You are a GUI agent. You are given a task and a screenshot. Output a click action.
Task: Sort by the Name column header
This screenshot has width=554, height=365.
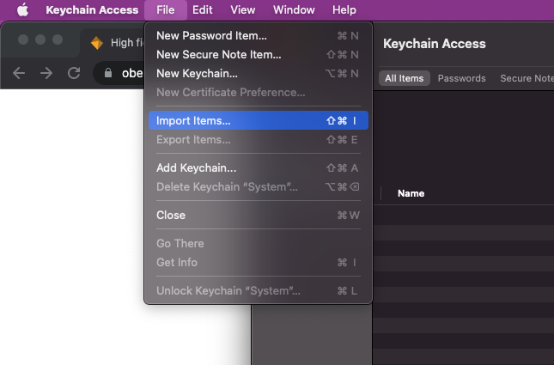[411, 193]
